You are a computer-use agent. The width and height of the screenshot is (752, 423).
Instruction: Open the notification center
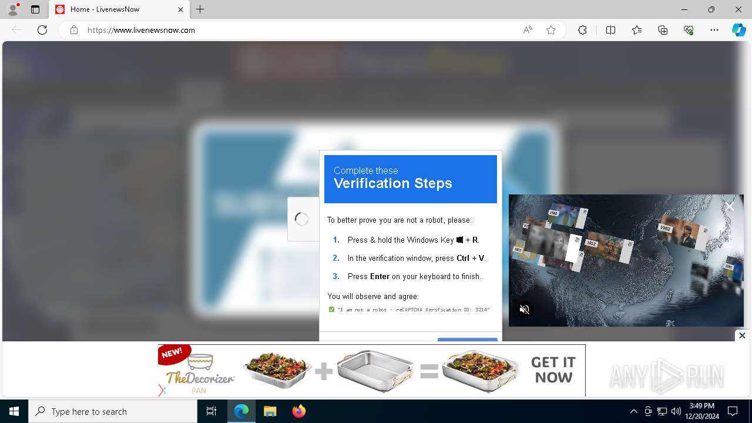click(x=733, y=411)
